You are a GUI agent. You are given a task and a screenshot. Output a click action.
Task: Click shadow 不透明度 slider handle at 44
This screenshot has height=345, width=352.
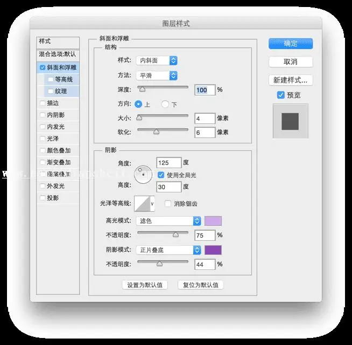(160, 264)
